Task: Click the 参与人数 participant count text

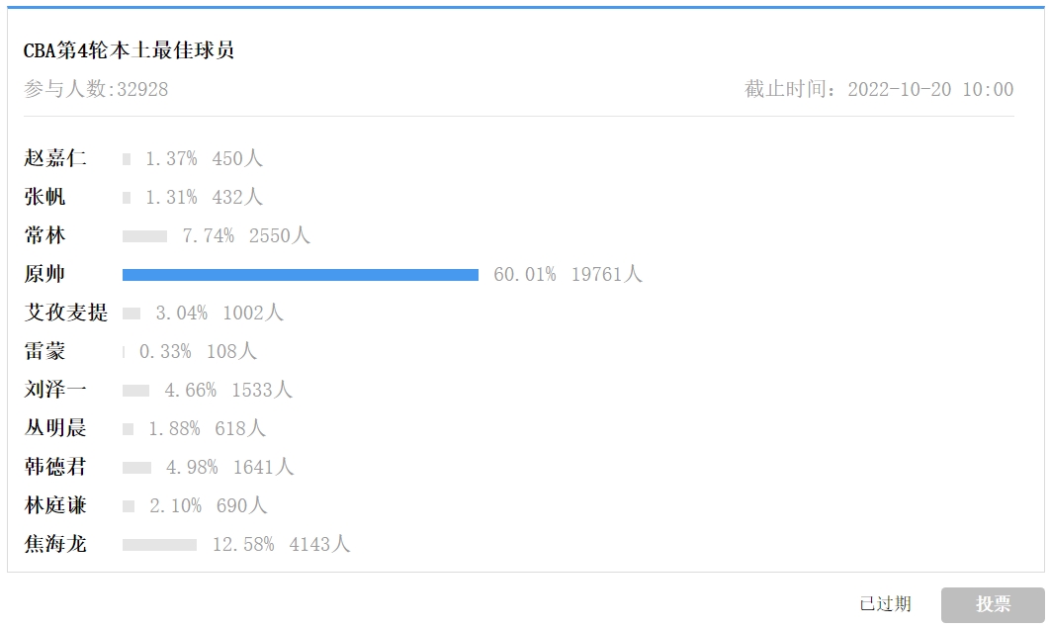Action: (x=96, y=89)
